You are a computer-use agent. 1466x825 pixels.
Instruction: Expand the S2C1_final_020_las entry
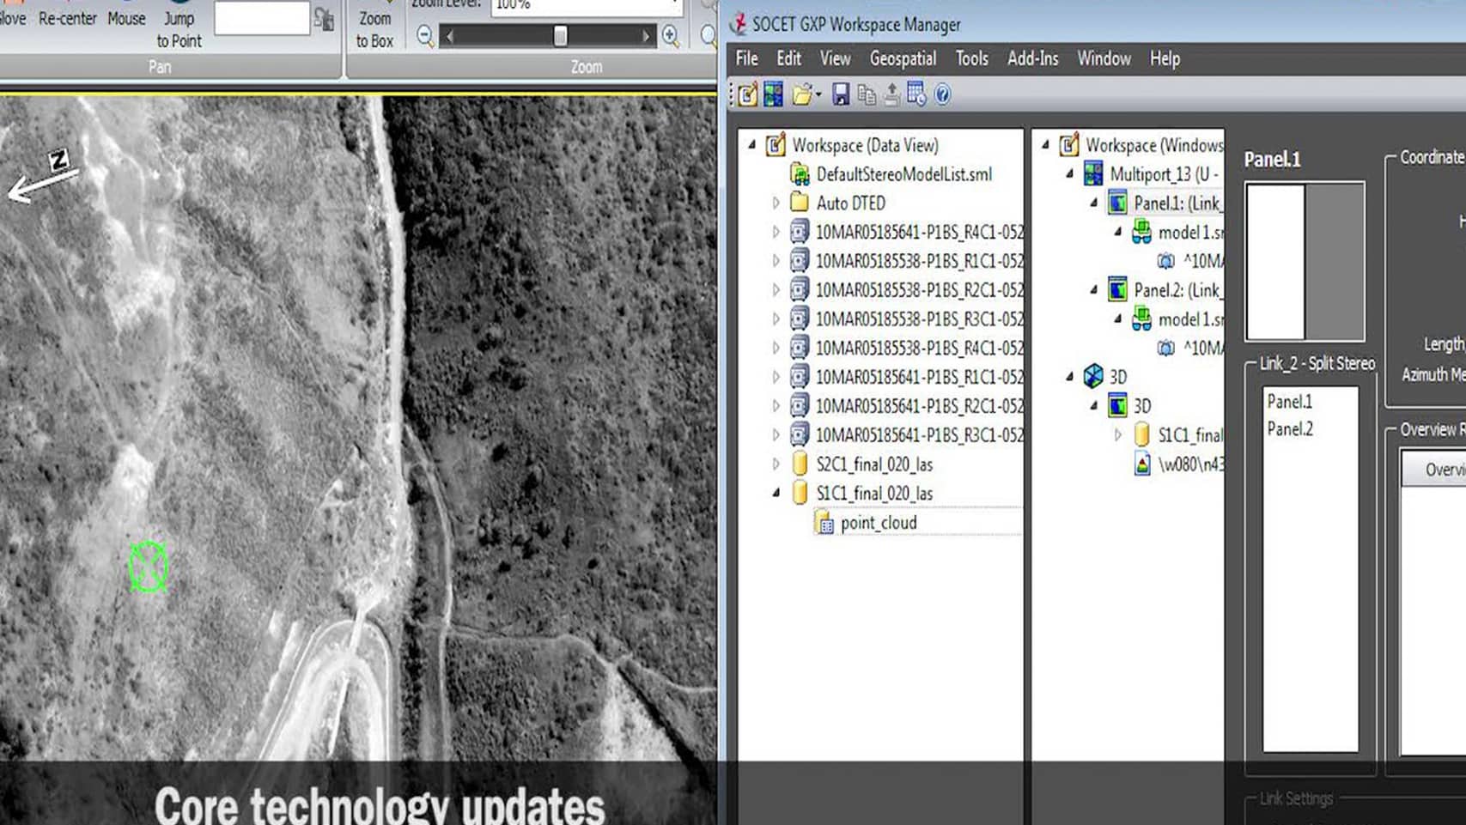776,464
